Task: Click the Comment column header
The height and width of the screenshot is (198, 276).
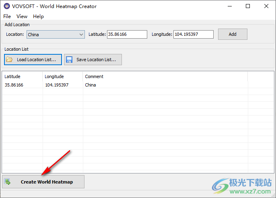Action: tap(165, 76)
